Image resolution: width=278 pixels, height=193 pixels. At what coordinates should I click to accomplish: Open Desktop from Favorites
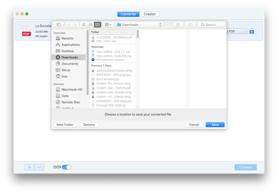pos(68,51)
